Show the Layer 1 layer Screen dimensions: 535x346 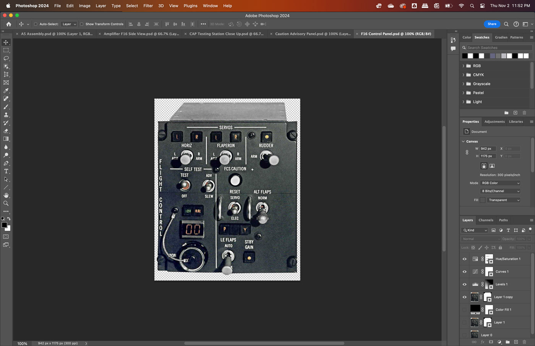pos(465,322)
